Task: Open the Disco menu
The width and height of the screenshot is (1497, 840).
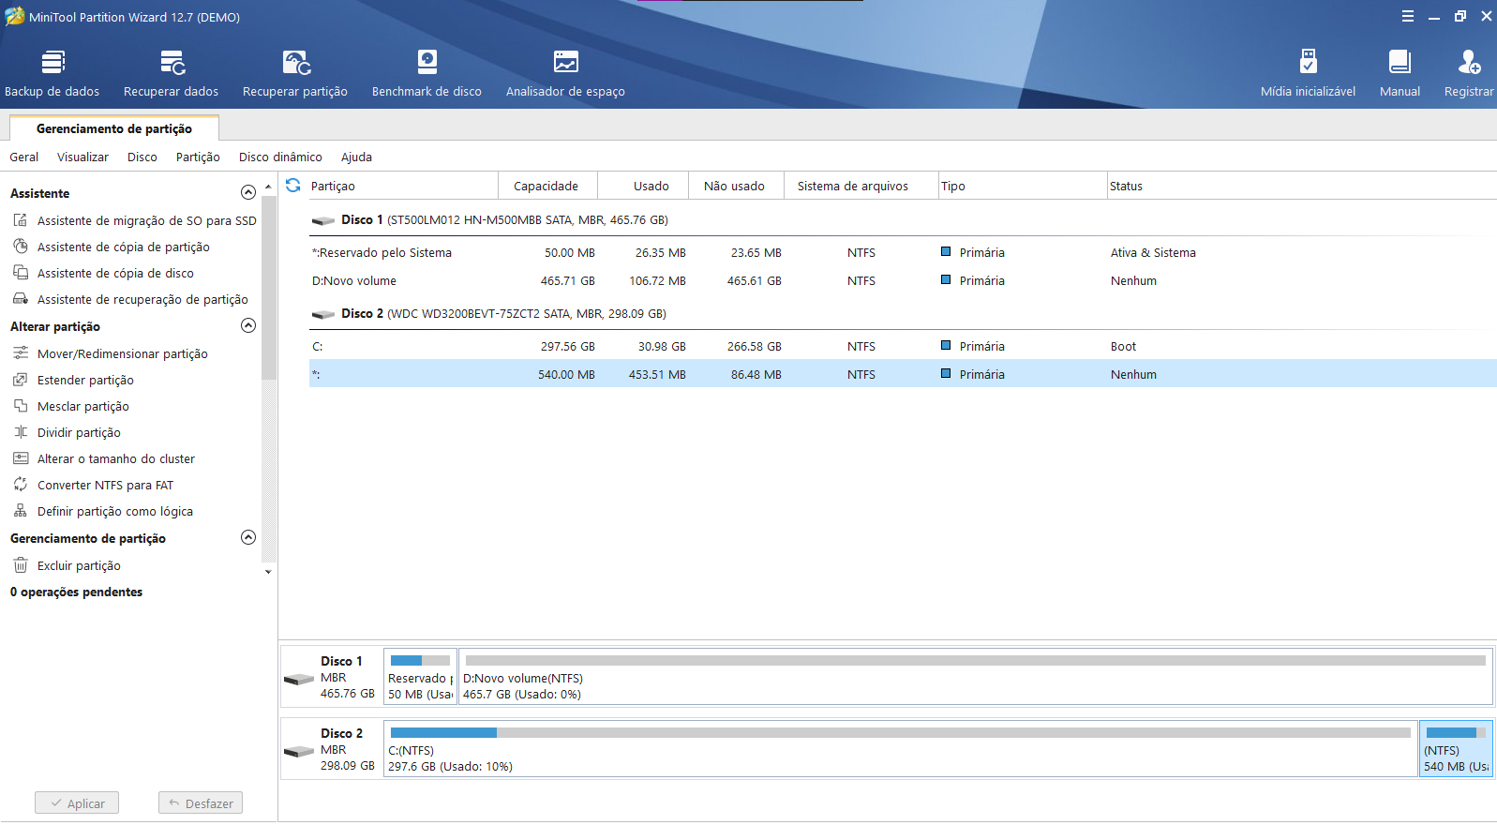Action: (x=142, y=157)
